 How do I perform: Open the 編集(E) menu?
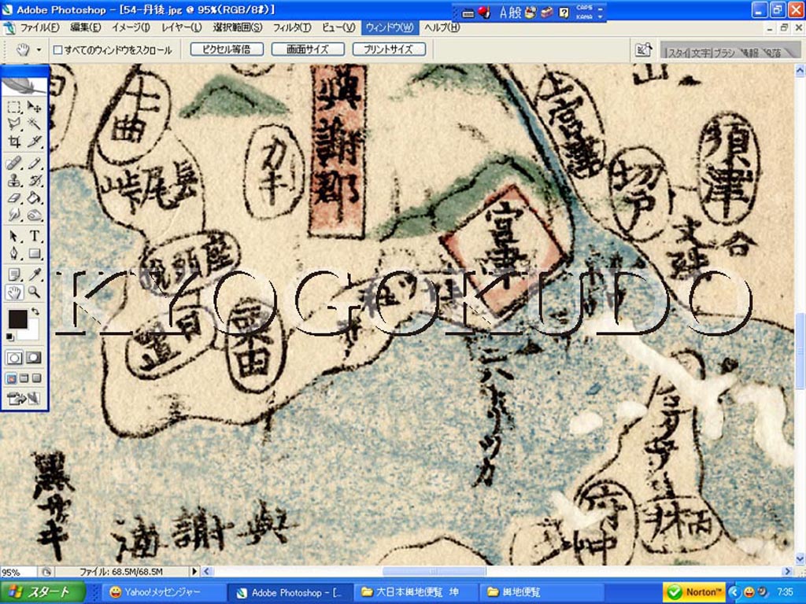point(86,28)
